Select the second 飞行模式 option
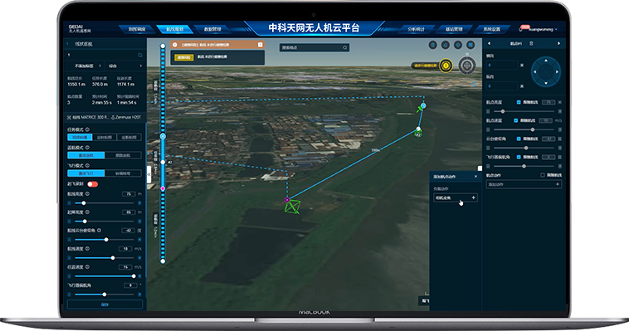The height and width of the screenshot is (331, 629). 123,173
